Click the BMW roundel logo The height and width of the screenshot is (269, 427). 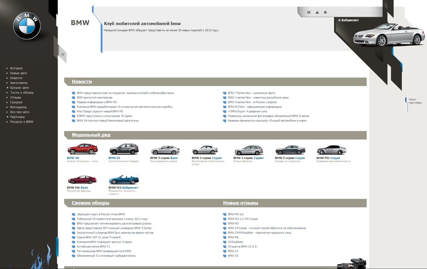pyautogui.click(x=26, y=26)
